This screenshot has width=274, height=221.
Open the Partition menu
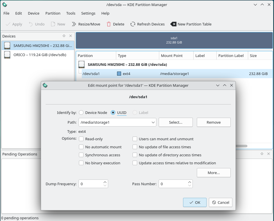click(53, 13)
